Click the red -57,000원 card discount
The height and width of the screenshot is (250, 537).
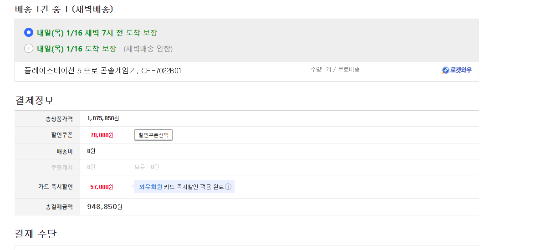100,187
